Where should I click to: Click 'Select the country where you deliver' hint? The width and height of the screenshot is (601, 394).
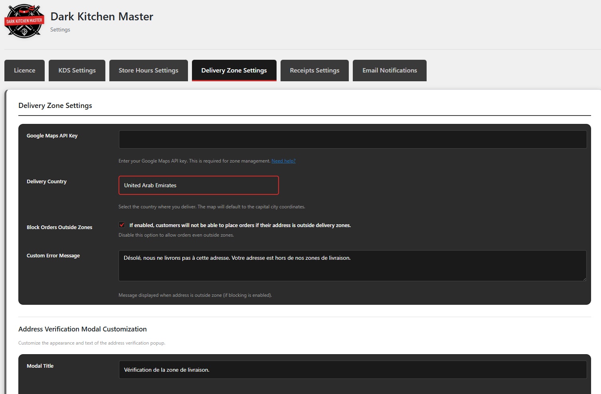coord(212,207)
